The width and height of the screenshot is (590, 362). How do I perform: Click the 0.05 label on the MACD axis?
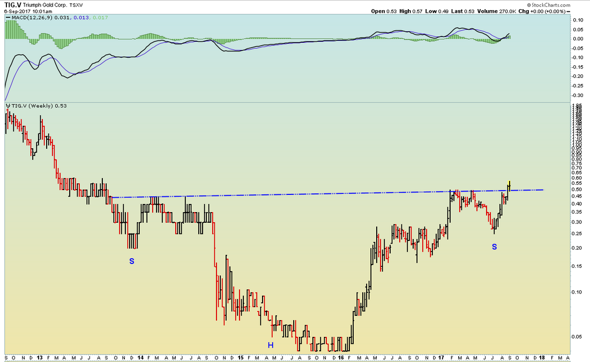[578, 29]
